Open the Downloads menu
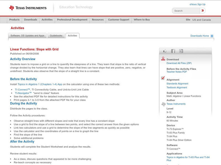221x165 pixels. click(x=31, y=20)
